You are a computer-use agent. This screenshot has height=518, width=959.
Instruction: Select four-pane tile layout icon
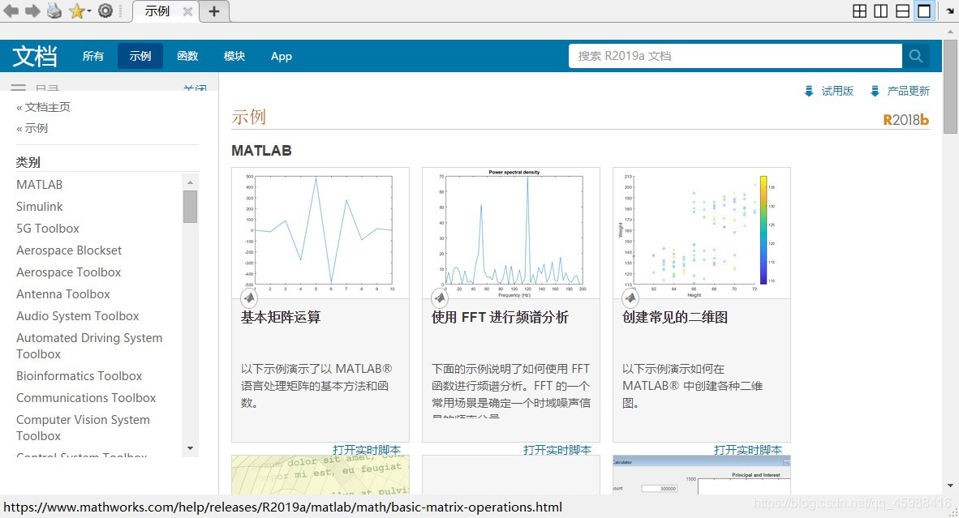(859, 11)
